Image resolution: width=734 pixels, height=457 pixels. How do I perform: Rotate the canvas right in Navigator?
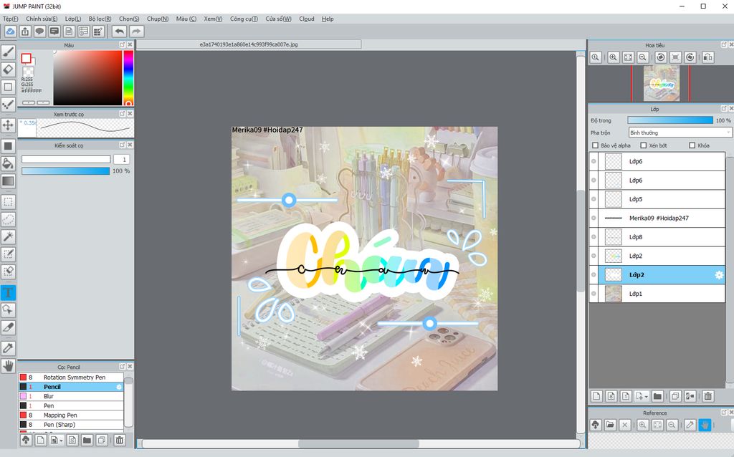tap(690, 57)
